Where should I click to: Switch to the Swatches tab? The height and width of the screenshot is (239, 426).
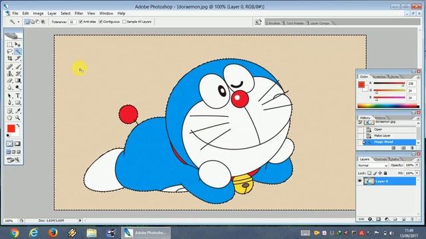379,77
